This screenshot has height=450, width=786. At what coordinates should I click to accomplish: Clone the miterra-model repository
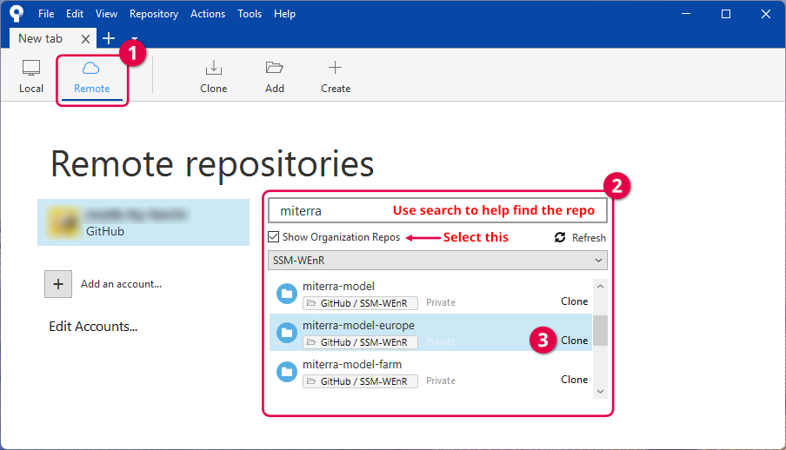574,301
